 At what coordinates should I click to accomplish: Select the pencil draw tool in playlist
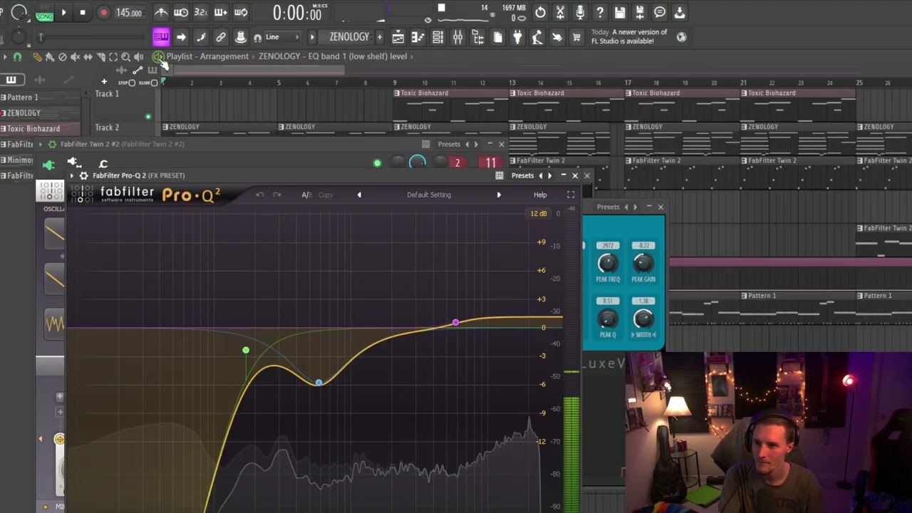pos(37,56)
